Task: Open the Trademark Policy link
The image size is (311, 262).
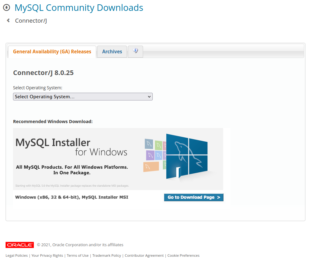Action: tap(107, 255)
